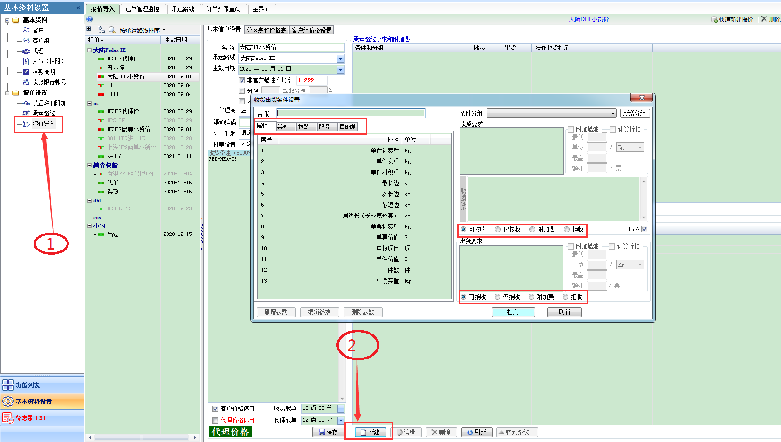
Task: Click the 提交 submit button
Action: [x=513, y=312]
